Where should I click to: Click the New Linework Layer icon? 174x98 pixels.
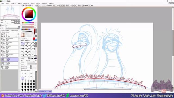pos(4,34)
